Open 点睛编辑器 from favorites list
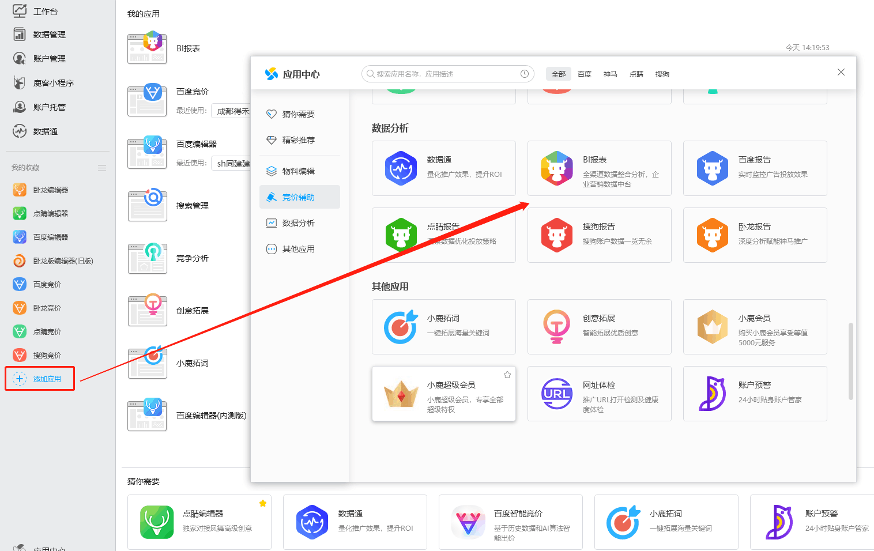874x551 pixels. point(40,213)
